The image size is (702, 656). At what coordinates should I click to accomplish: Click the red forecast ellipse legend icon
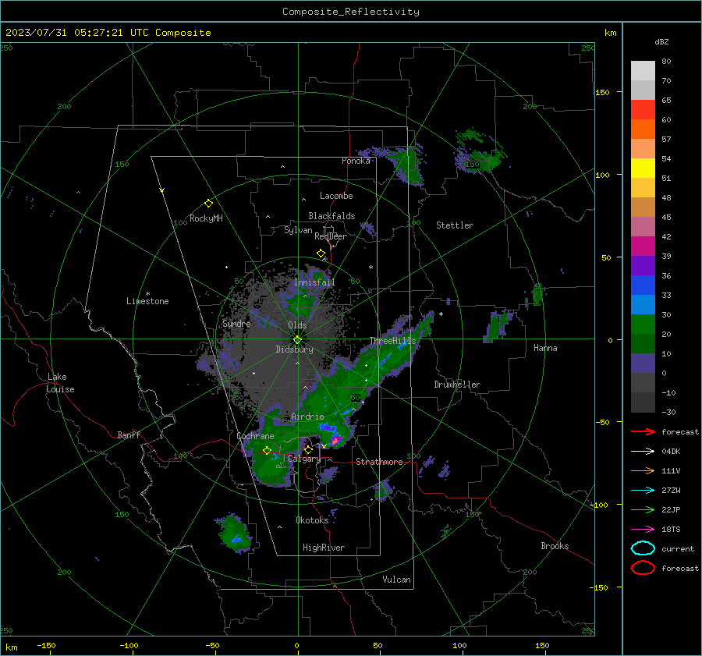pos(643,568)
